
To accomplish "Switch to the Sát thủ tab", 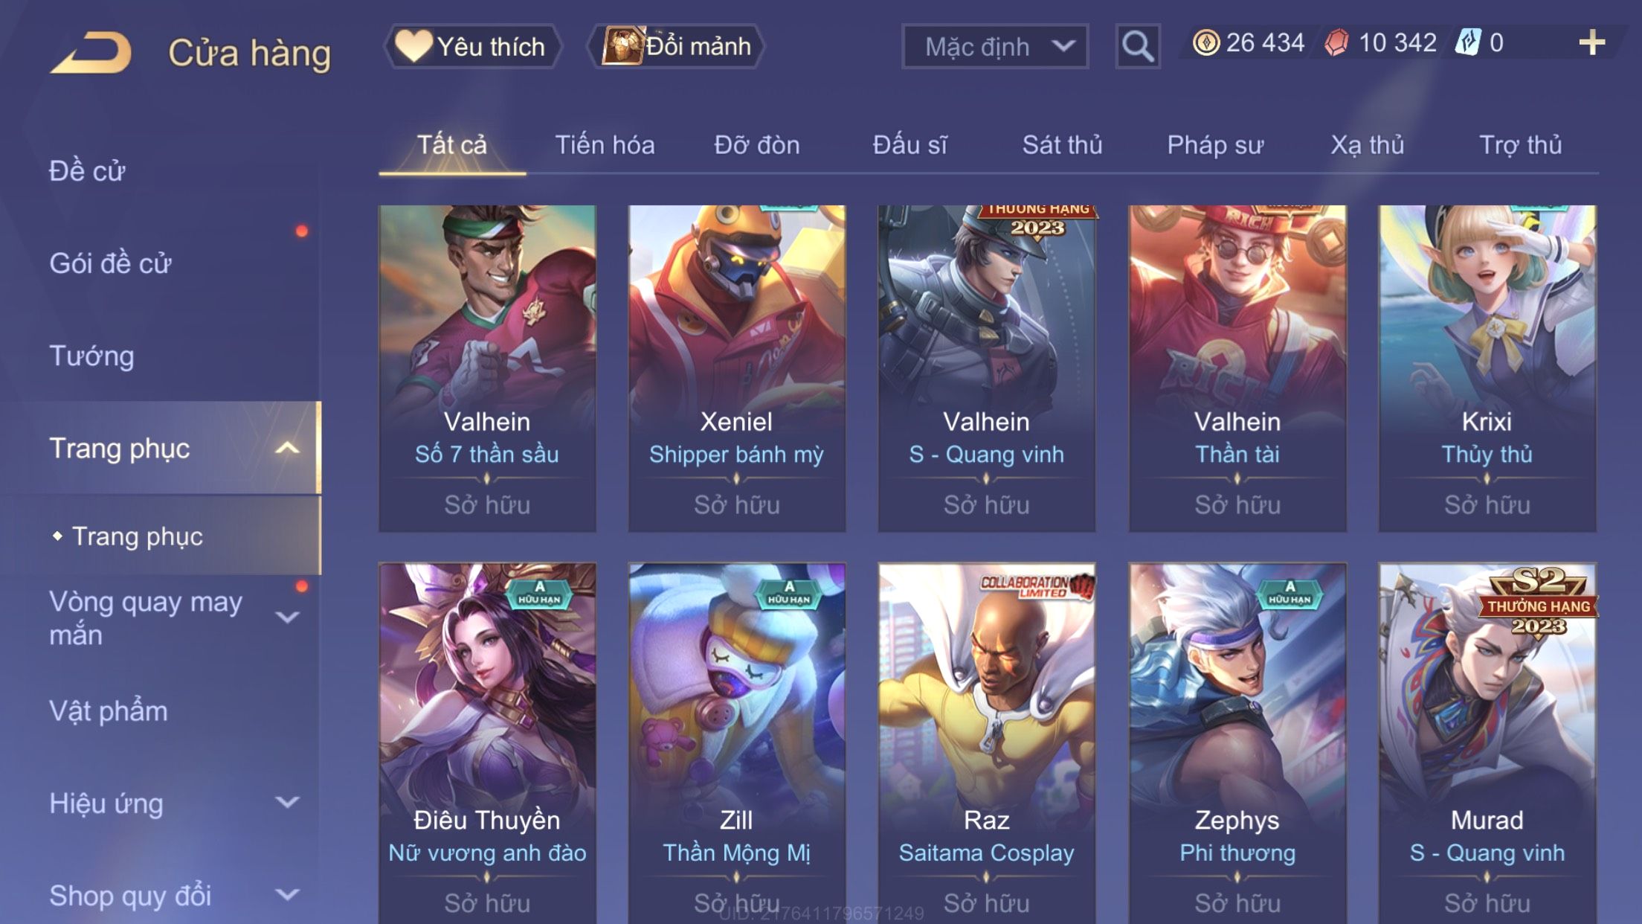I will click(x=1062, y=145).
